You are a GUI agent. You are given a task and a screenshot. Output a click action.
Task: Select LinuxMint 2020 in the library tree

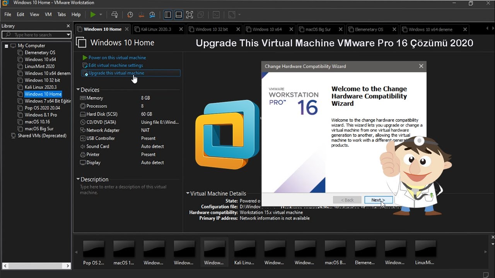tap(39, 66)
